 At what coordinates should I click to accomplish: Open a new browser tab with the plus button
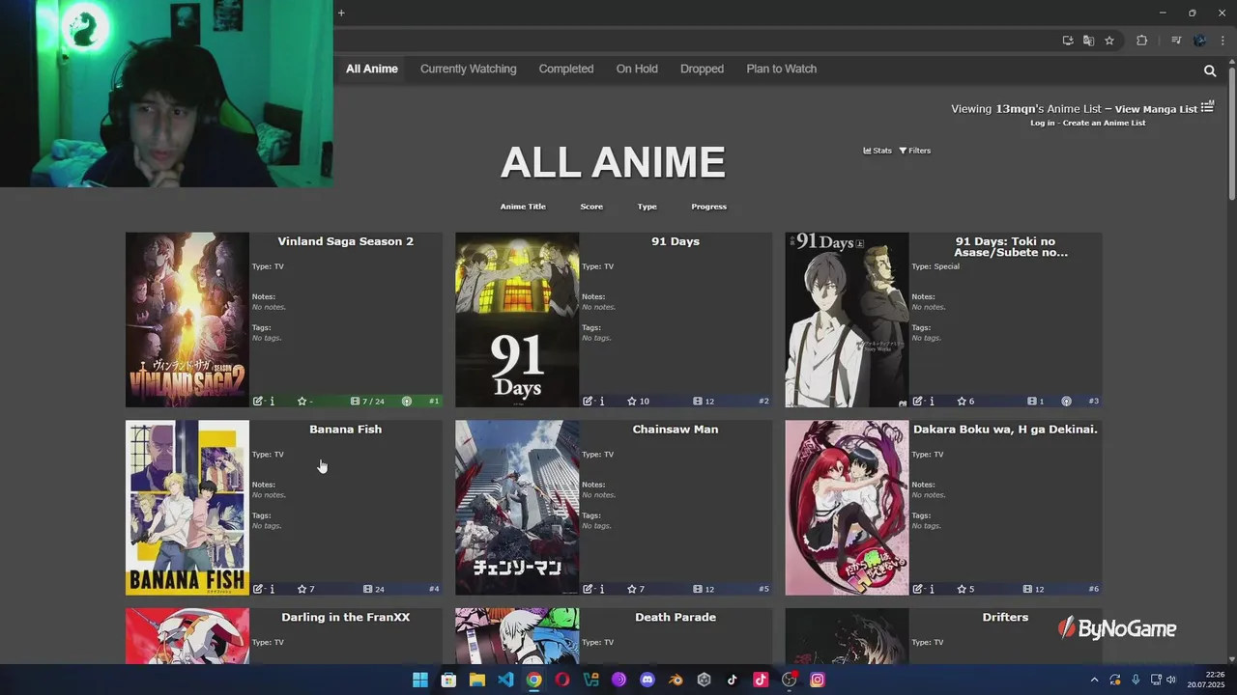pyautogui.click(x=341, y=13)
